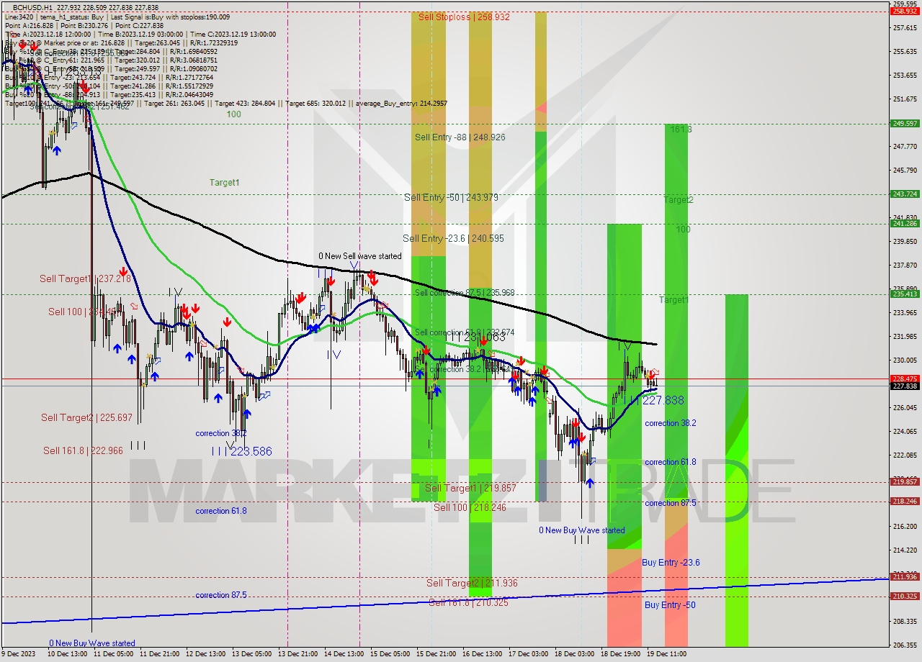Click the 253.655 price scale value

tap(905, 75)
